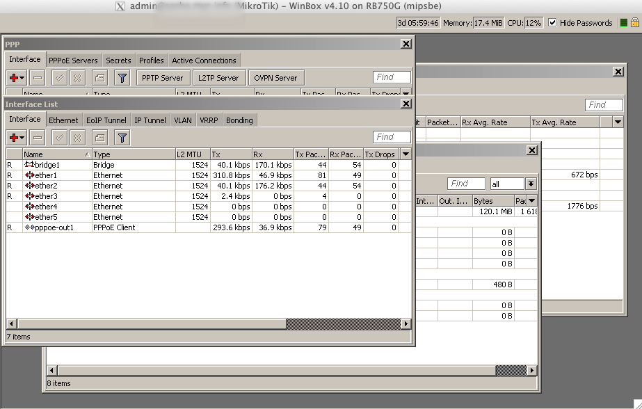Open IP Tunnel tab
642x409 pixels.
150,120
